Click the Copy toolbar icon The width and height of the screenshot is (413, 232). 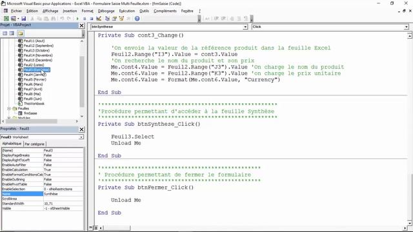(x=39, y=19)
